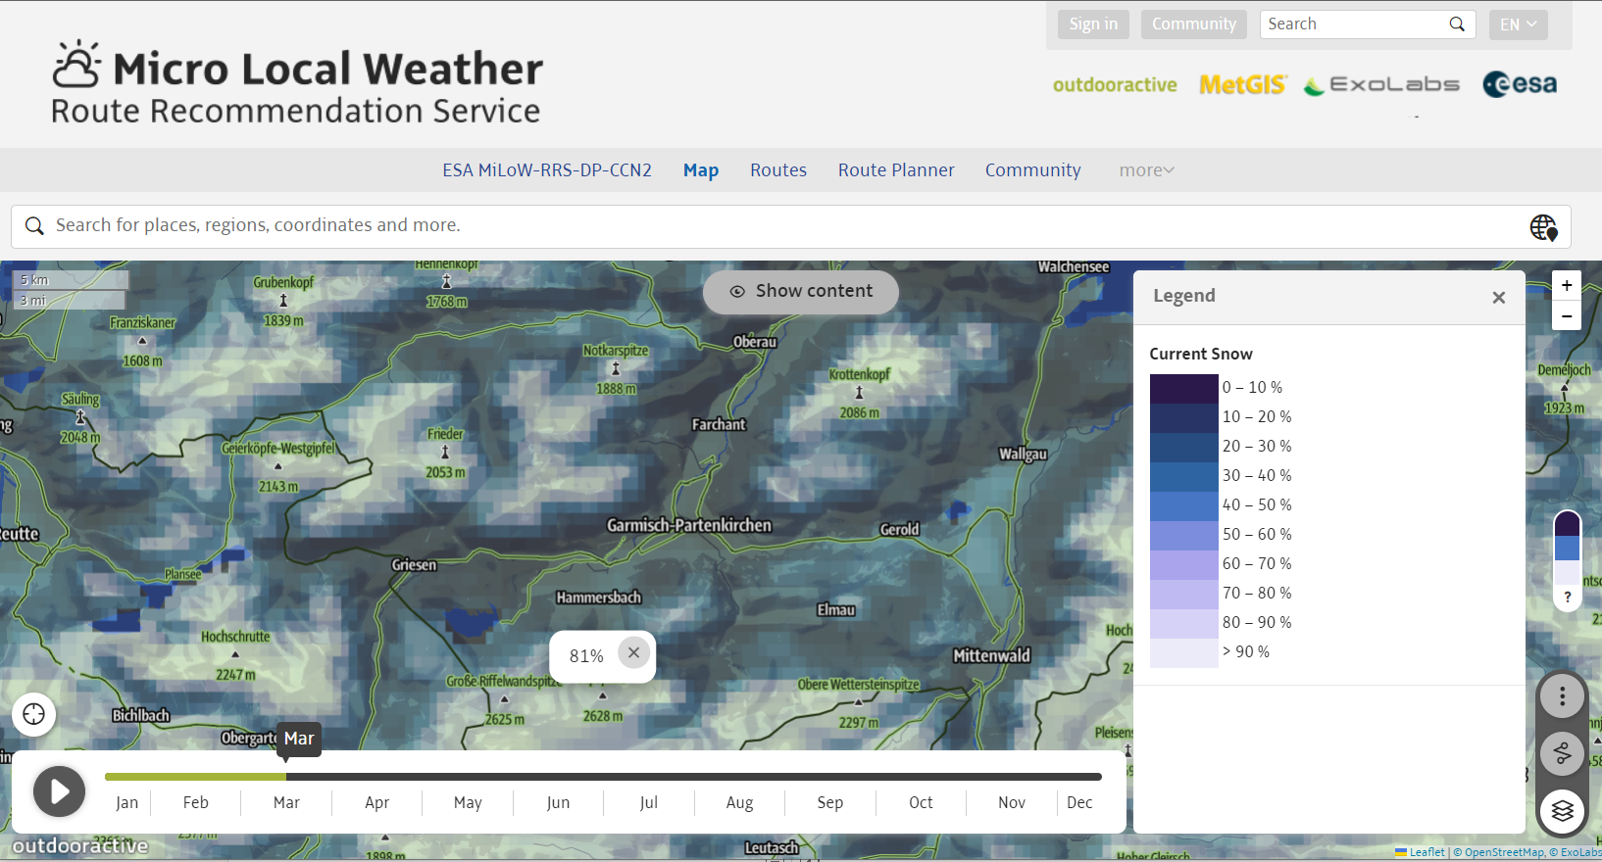Click the Mittenwald map label
Image resolution: width=1602 pixels, height=862 pixels.
tap(992, 655)
